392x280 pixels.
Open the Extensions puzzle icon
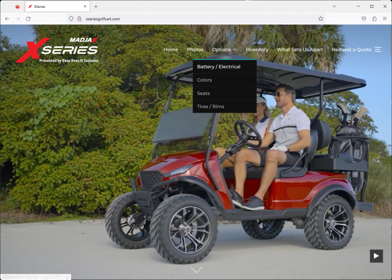(374, 19)
